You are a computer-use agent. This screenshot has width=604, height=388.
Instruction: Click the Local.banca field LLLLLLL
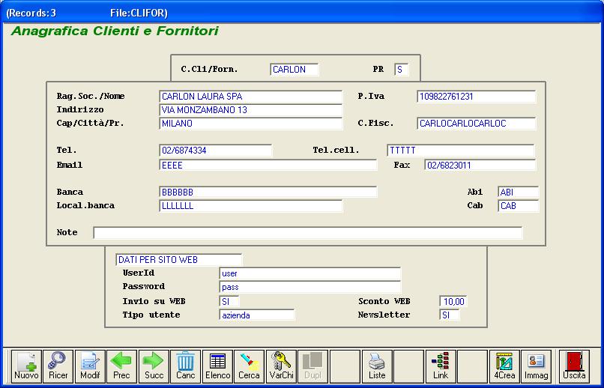pyautogui.click(x=250, y=206)
